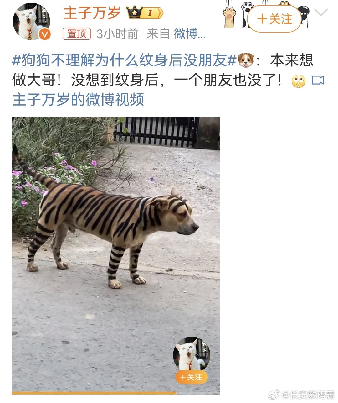The width and height of the screenshot is (338, 403).
Task: Expand the post options chevron at top right
Action: (321, 13)
